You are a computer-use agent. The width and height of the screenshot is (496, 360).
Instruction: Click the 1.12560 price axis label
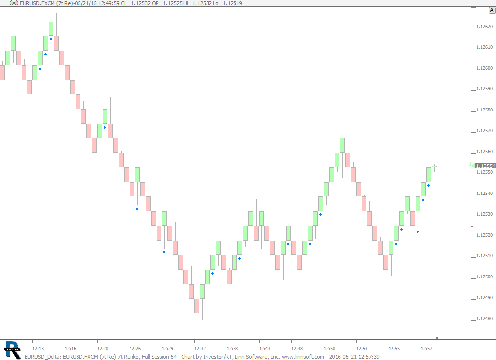point(484,152)
